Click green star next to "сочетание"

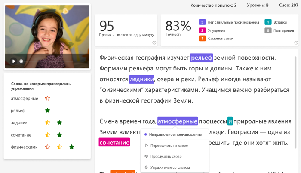(59, 135)
